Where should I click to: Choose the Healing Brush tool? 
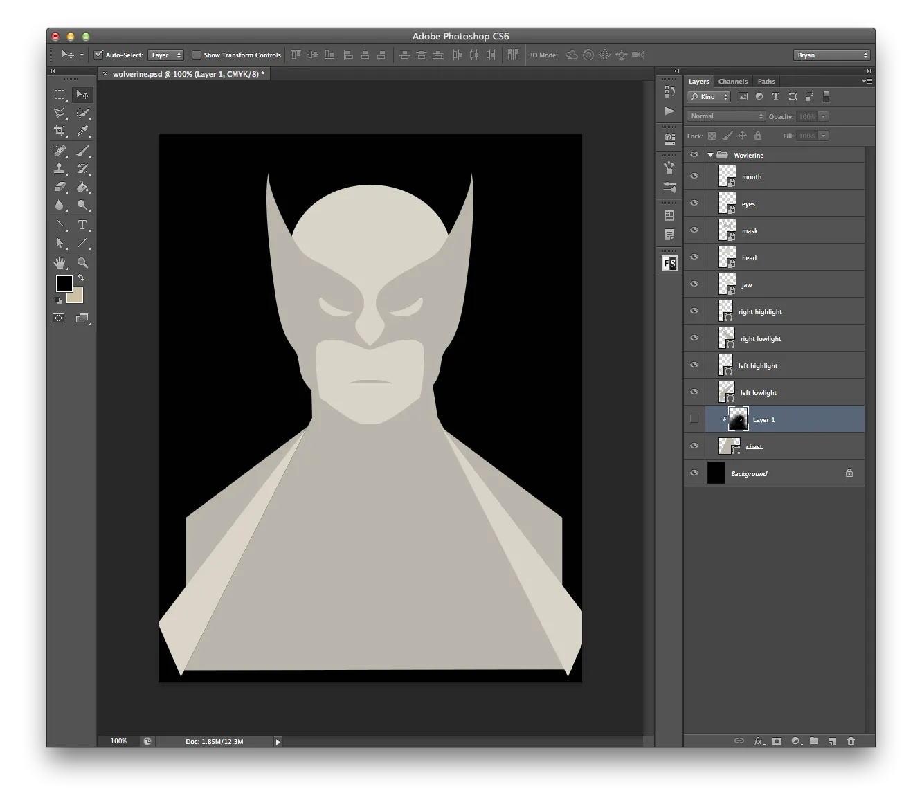tap(60, 151)
